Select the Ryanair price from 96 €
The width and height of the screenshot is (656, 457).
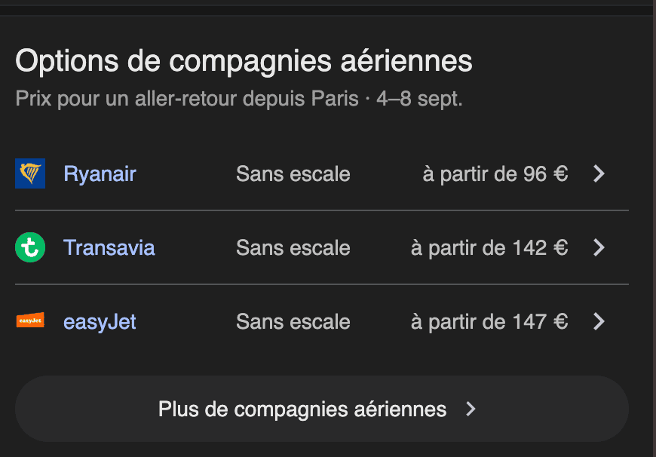[495, 173]
